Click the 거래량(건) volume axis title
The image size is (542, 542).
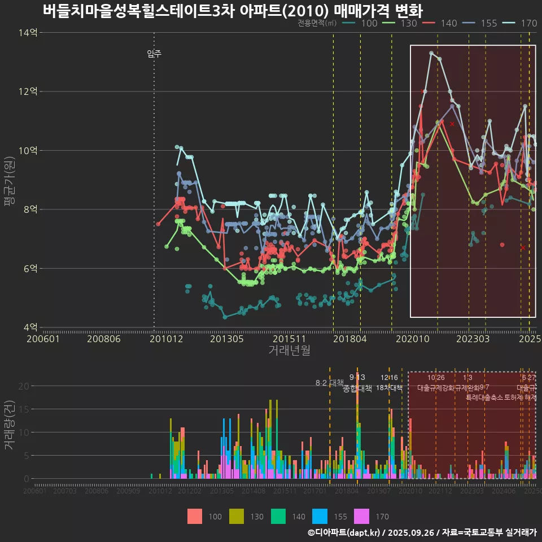pyautogui.click(x=10, y=425)
